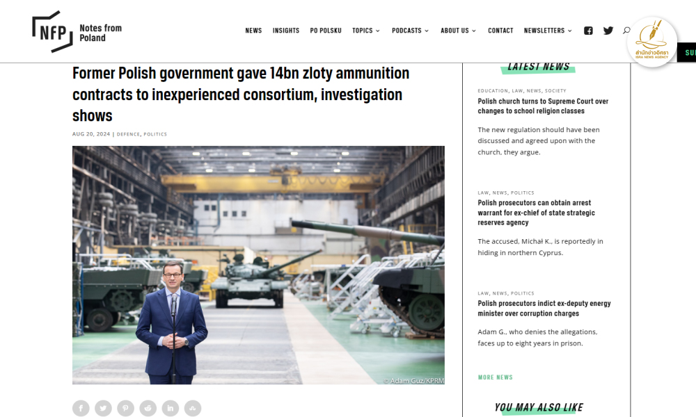The width and height of the screenshot is (696, 417).
Task: Share article on Facebook below image
Action: (81, 408)
